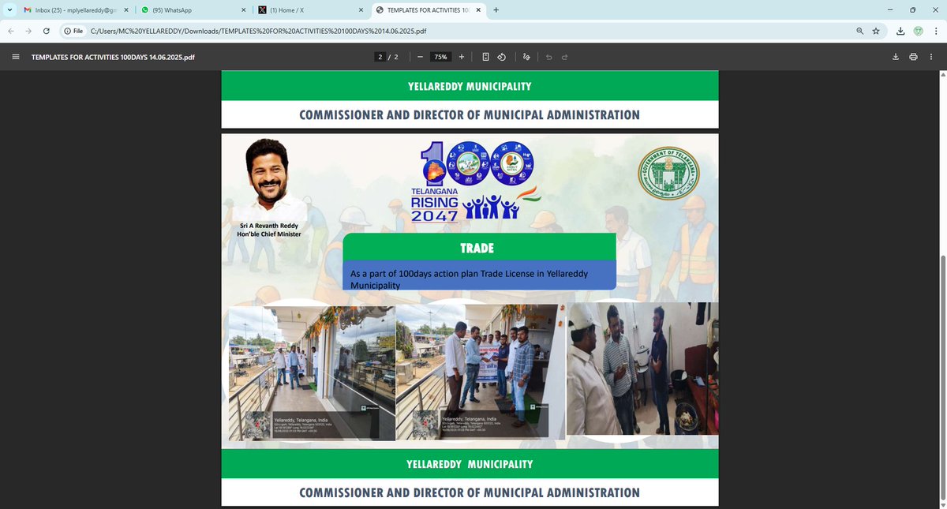Open the Chrome three-dot menu

(x=936, y=31)
